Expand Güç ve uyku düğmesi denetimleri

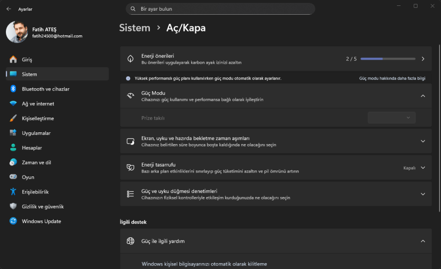(x=423, y=194)
